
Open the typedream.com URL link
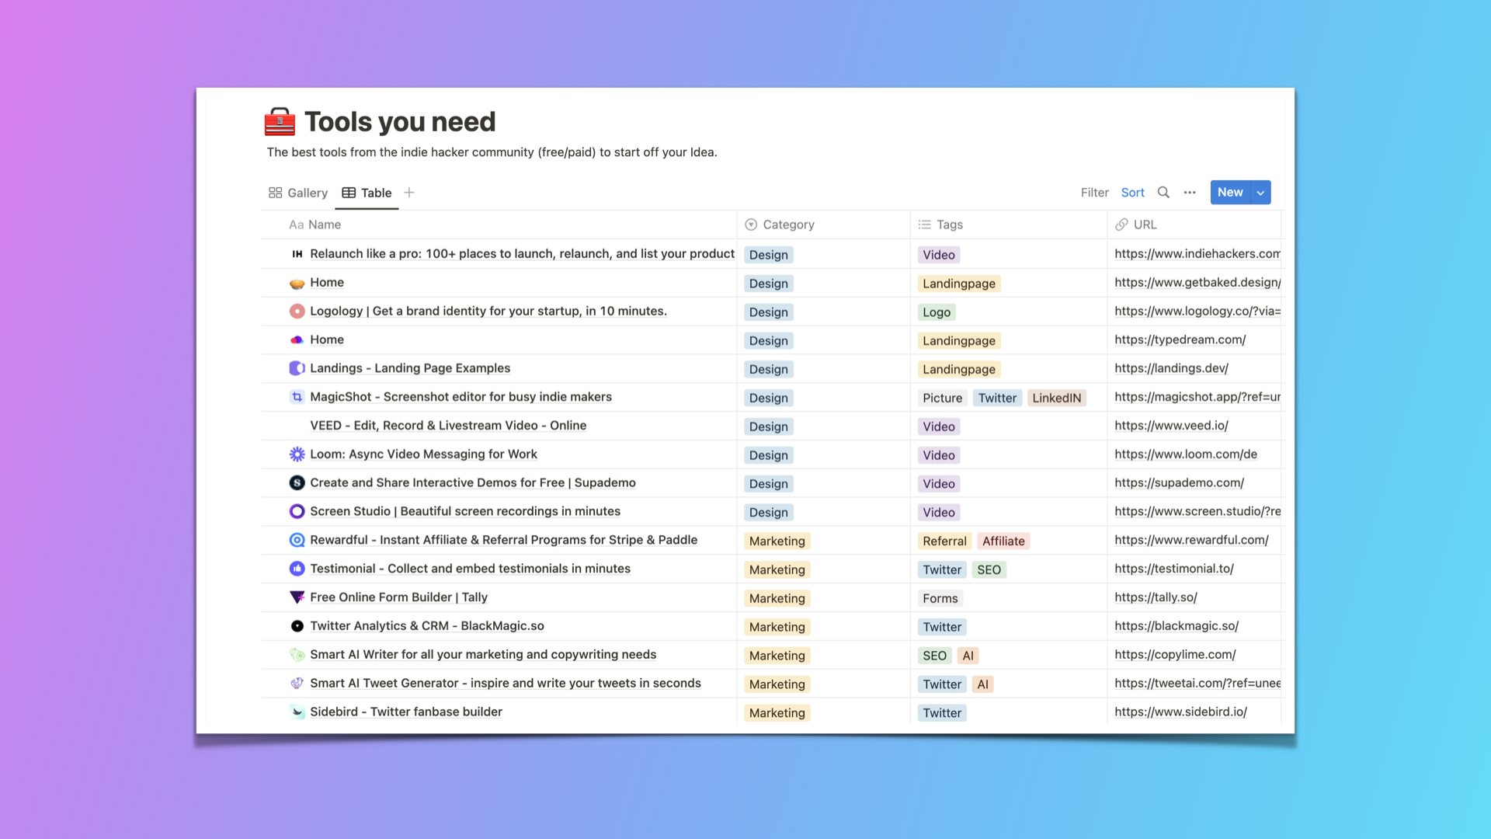(1180, 339)
